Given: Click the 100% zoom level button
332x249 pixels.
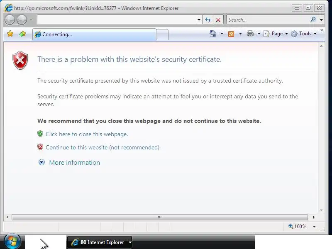Looking at the screenshot, I should (297, 226).
